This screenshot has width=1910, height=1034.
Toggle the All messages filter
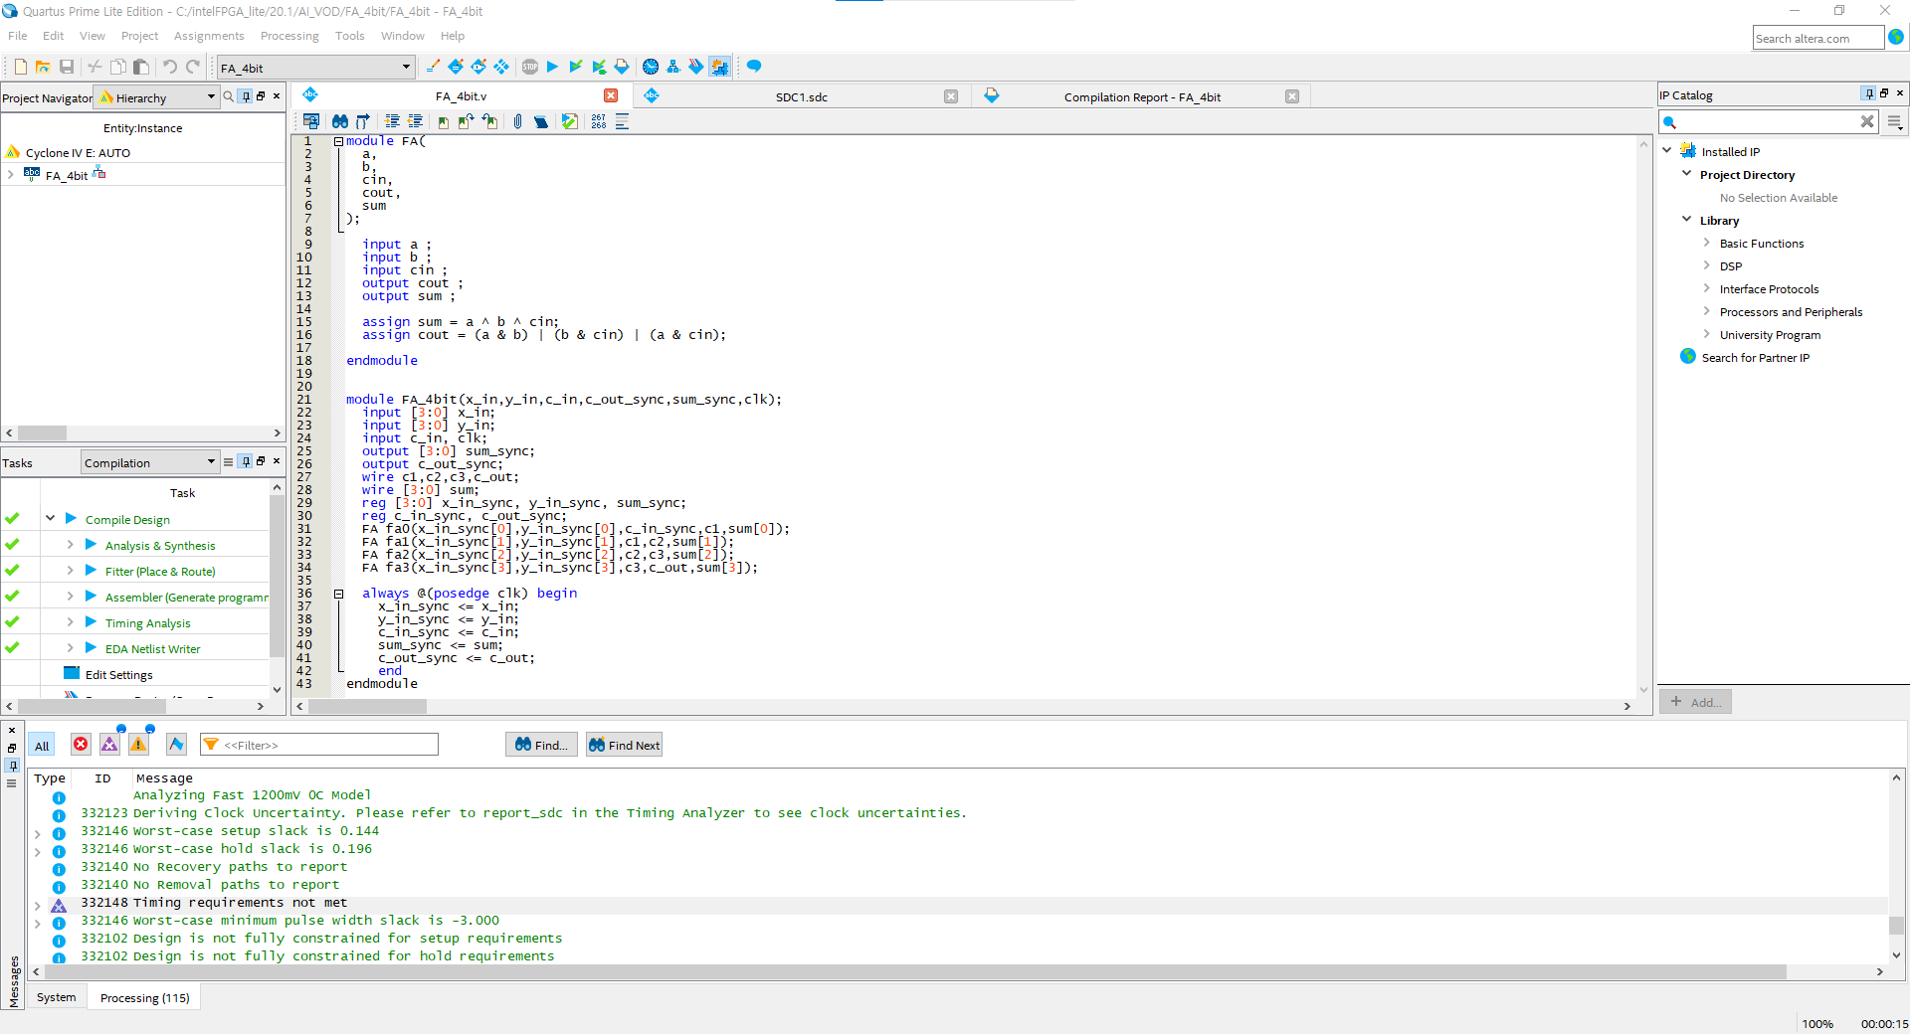click(42, 746)
